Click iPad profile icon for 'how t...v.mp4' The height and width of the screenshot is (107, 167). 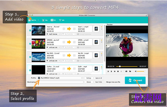click(96, 29)
